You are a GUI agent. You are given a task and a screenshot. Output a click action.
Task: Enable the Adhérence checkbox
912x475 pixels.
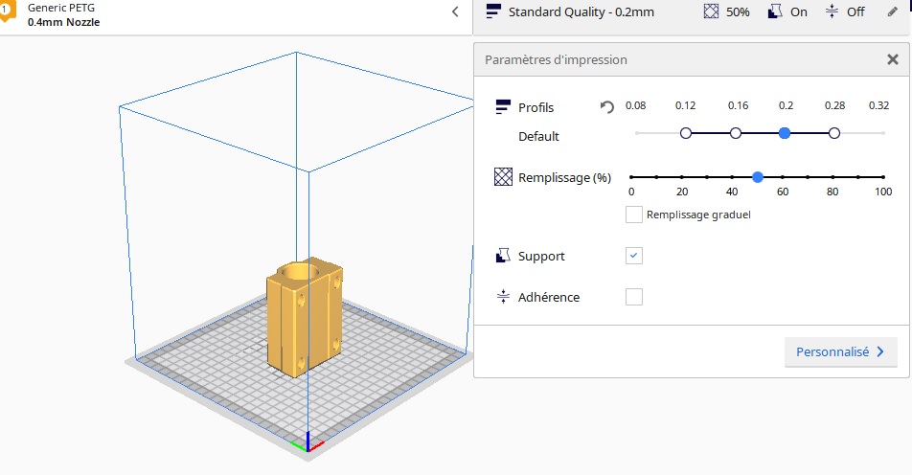[x=633, y=297]
